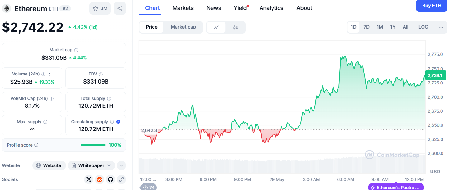Viewport: 449px width, 190px height.
Task: Click the $331.09B FDV value
Action: pos(96,82)
